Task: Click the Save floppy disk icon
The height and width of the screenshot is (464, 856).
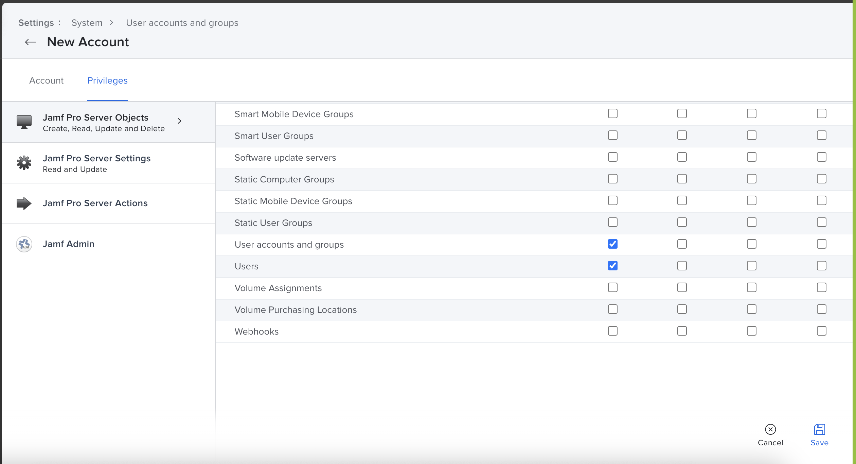Action: pos(819,429)
